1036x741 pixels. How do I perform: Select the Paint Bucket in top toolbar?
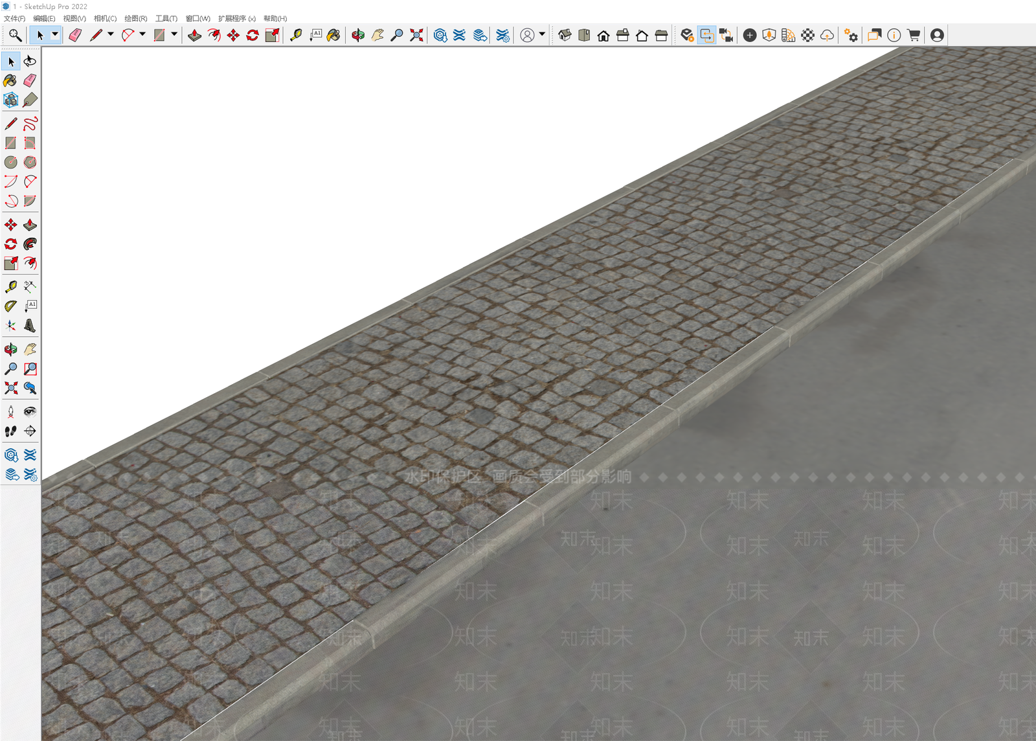tap(333, 35)
